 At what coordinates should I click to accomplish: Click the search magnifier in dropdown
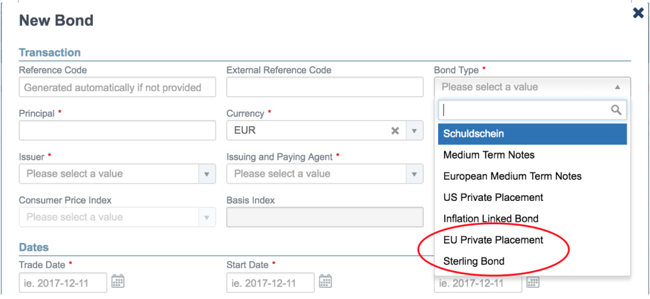[616, 110]
